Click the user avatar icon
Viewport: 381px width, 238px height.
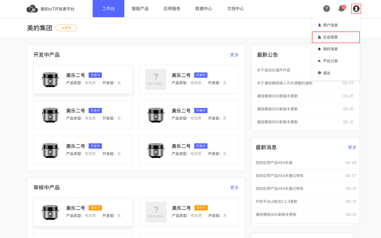(x=356, y=9)
